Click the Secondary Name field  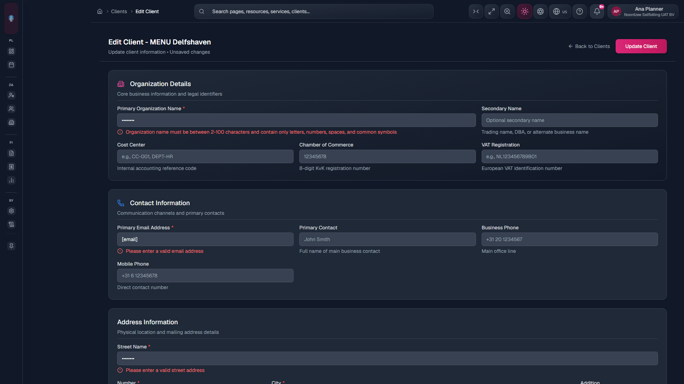tap(570, 120)
